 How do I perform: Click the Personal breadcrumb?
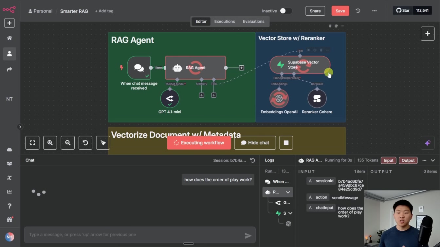40,11
